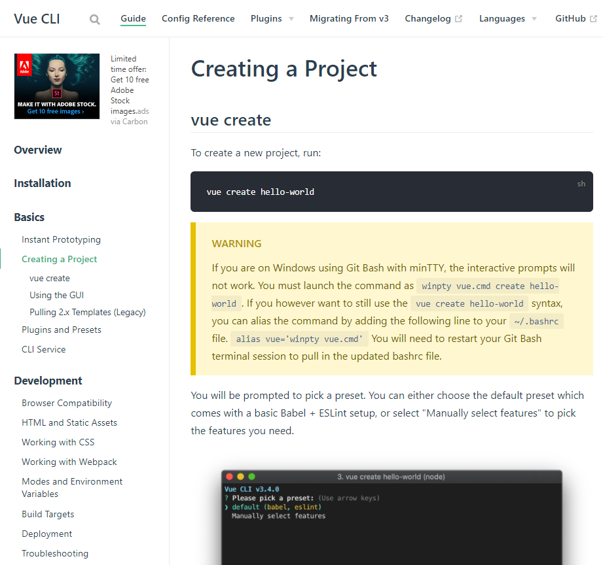603x565 pixels.
Task: Click GitHub external link icon
Action: (x=593, y=19)
